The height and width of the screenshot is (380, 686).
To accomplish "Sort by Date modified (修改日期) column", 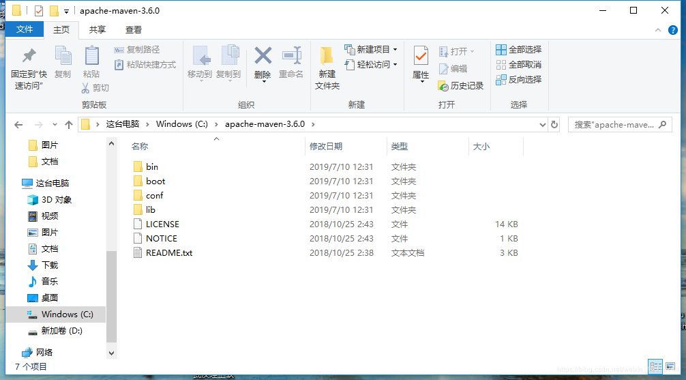I will (x=326, y=147).
